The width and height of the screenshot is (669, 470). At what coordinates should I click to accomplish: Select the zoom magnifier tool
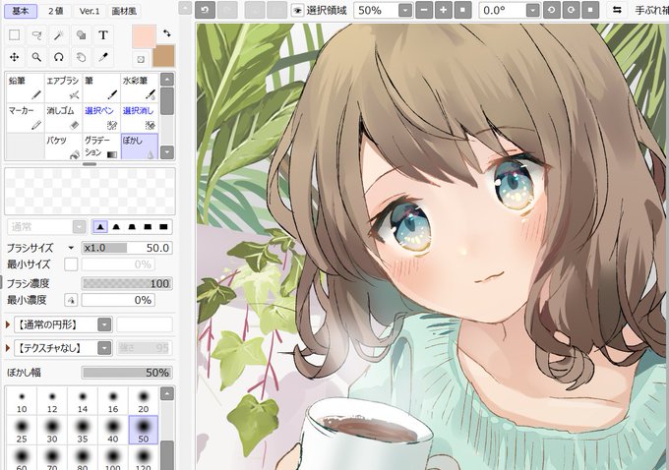(x=36, y=57)
